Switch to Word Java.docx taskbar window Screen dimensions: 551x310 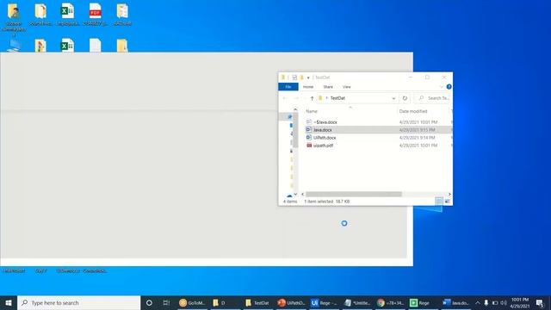point(455,302)
